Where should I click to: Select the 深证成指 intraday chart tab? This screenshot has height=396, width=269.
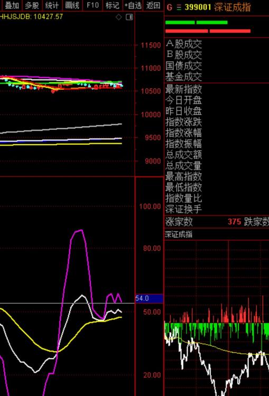pyautogui.click(x=179, y=234)
